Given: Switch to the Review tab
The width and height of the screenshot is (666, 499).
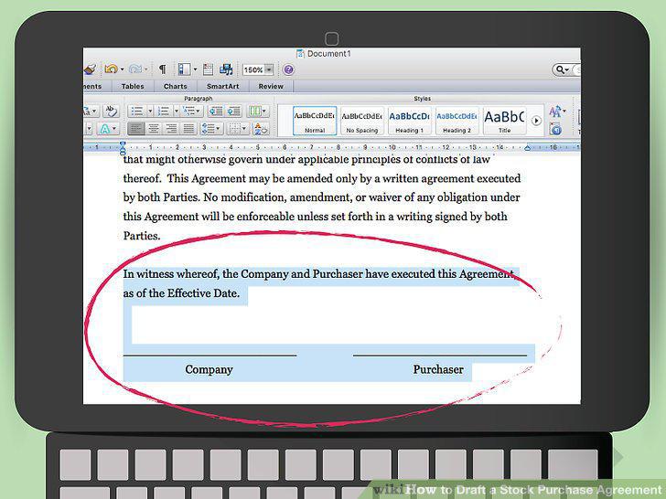Looking at the screenshot, I should (271, 86).
